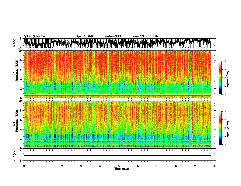The image size is (241, 186).
Task: Click the "0" tick on the time axis
Action: (24, 166)
